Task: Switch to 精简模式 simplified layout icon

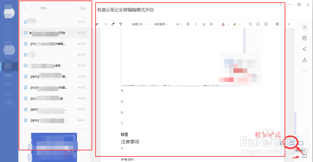Action: (292, 143)
